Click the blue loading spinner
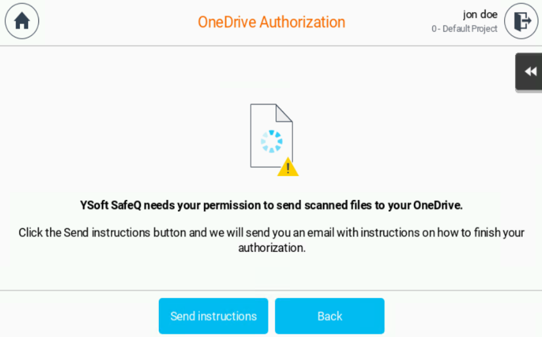The image size is (542, 337). tap(272, 142)
